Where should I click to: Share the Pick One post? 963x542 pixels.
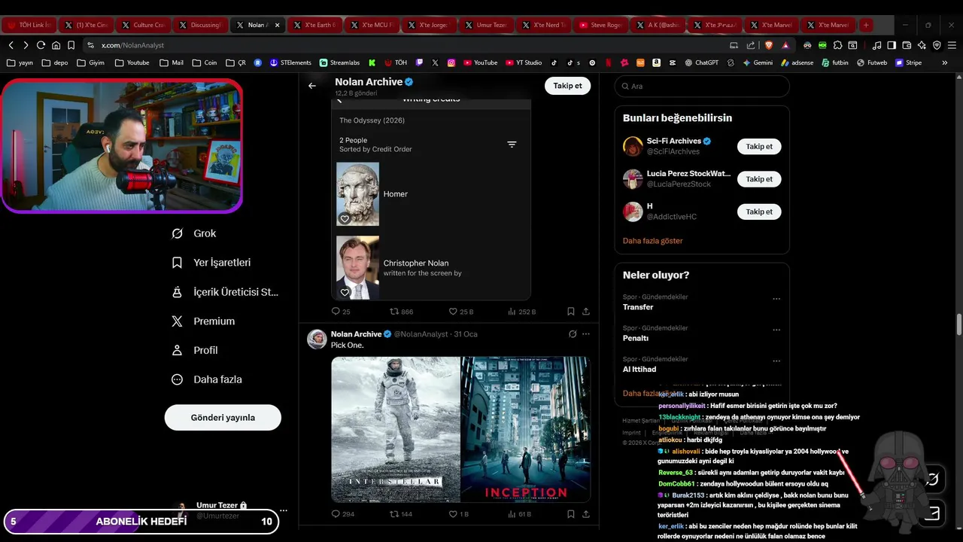[x=586, y=514]
